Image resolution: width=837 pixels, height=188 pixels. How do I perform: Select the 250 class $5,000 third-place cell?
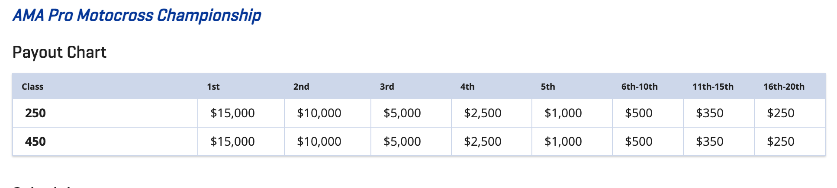(411, 113)
